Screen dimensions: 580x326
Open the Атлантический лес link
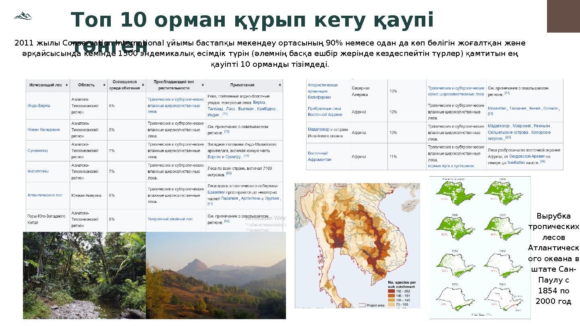pos(45,195)
